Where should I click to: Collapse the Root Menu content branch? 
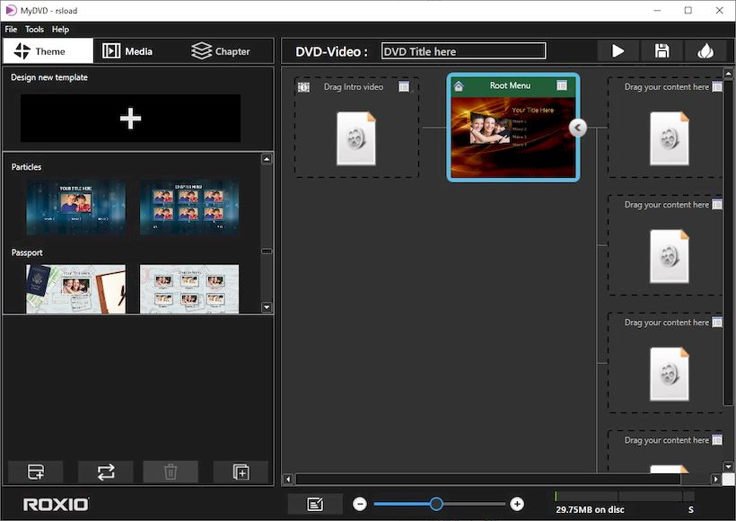tap(577, 128)
